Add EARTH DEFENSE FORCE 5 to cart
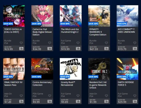Screen dimensions: 141x108 point(135,102)
